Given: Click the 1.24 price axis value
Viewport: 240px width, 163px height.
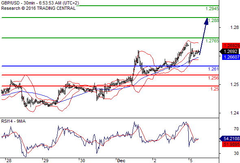Looking at the screenshot, I should tap(234, 113).
